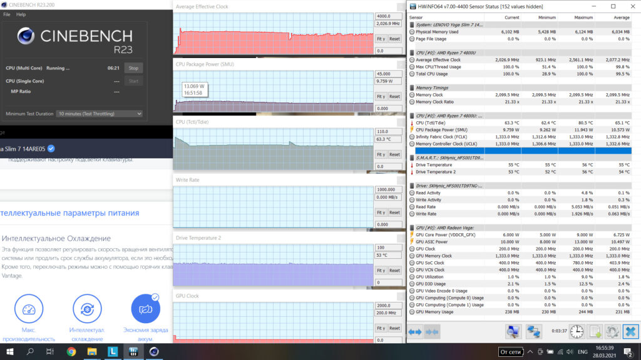Expand the hidden system tray icons
This screenshot has height=360, width=641.
point(530,352)
